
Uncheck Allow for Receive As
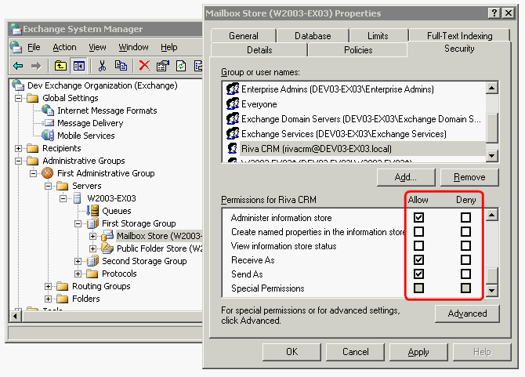click(x=418, y=259)
